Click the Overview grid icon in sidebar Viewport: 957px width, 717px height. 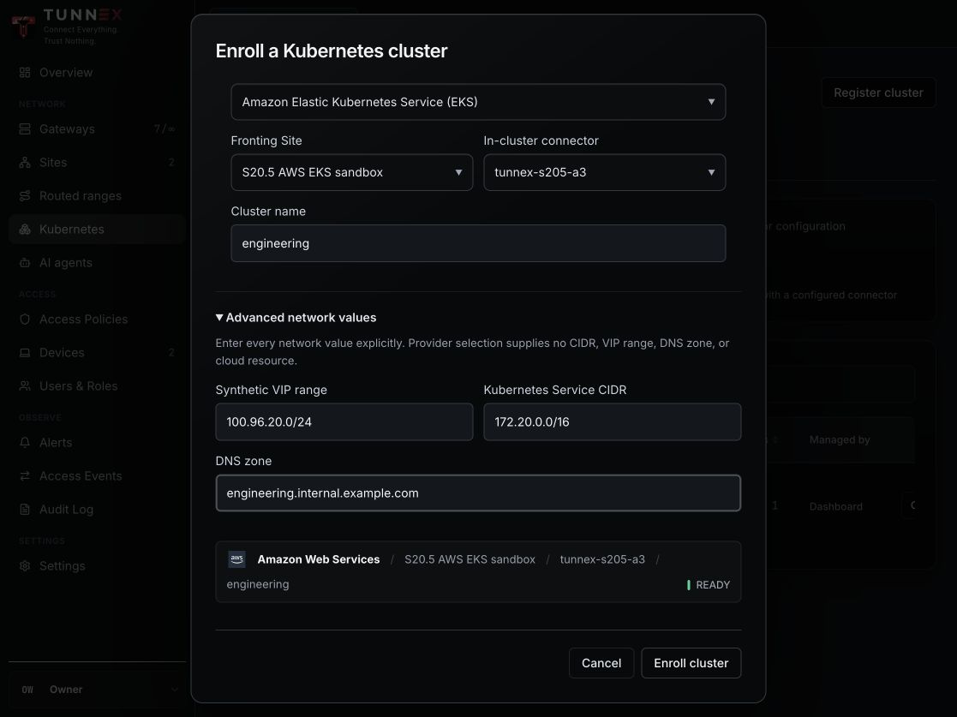tap(24, 73)
